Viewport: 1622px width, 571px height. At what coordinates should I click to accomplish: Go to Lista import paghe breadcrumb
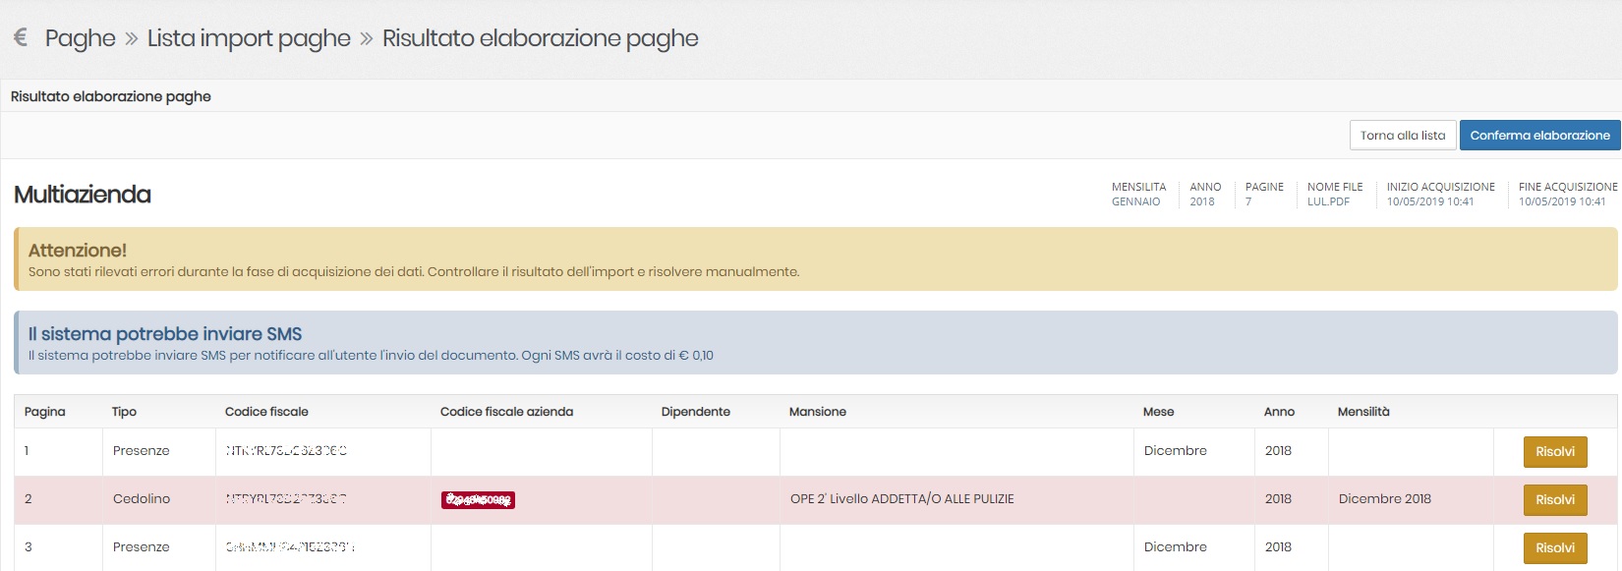click(249, 38)
